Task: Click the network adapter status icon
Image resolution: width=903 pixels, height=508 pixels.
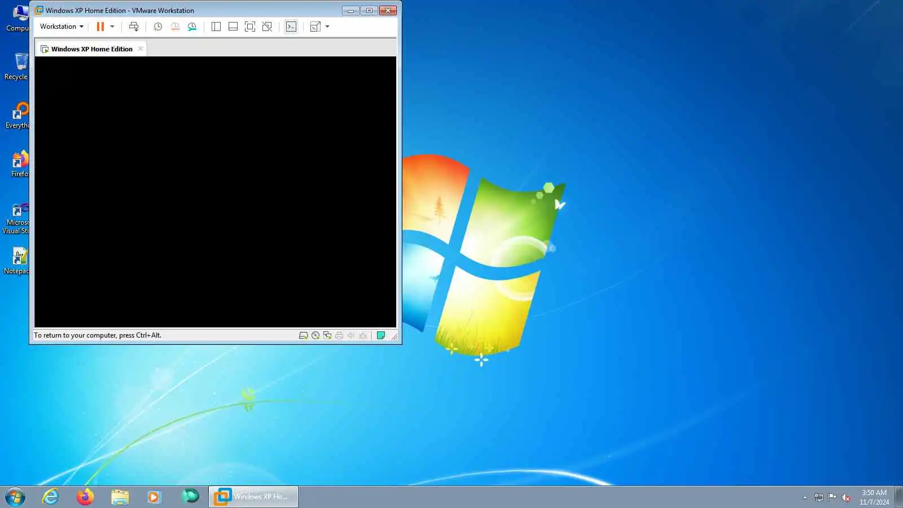Action: click(327, 335)
